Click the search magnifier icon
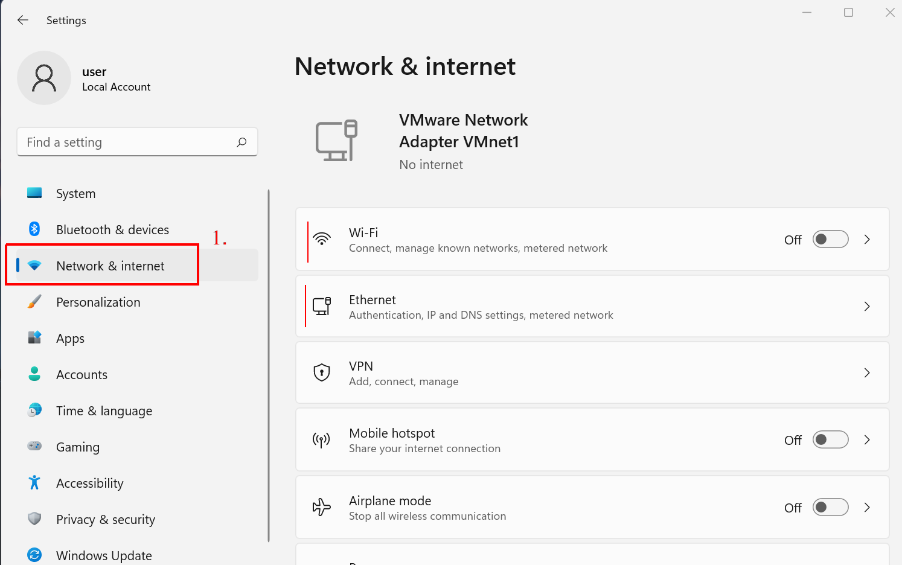 241,142
